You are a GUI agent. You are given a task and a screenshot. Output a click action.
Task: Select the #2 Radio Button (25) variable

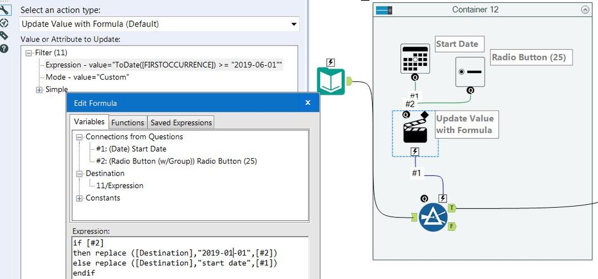176,161
